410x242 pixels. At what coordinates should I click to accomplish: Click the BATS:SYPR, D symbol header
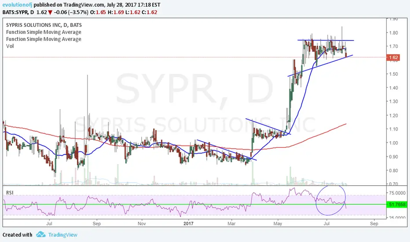coord(18,12)
